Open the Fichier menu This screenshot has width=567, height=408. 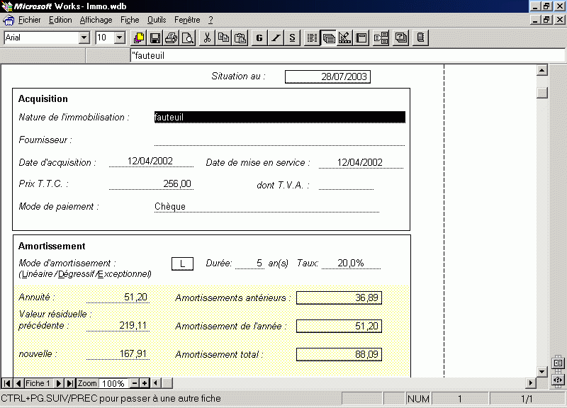[x=29, y=21]
